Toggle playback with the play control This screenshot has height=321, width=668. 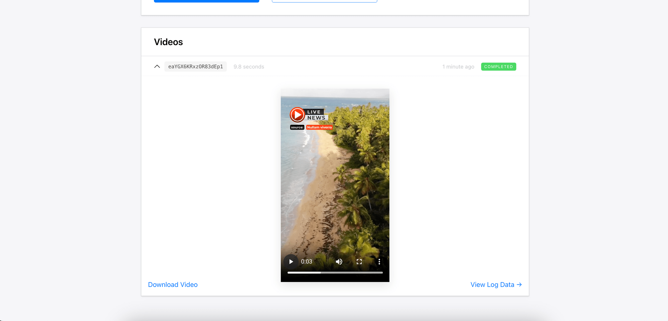[291, 261]
